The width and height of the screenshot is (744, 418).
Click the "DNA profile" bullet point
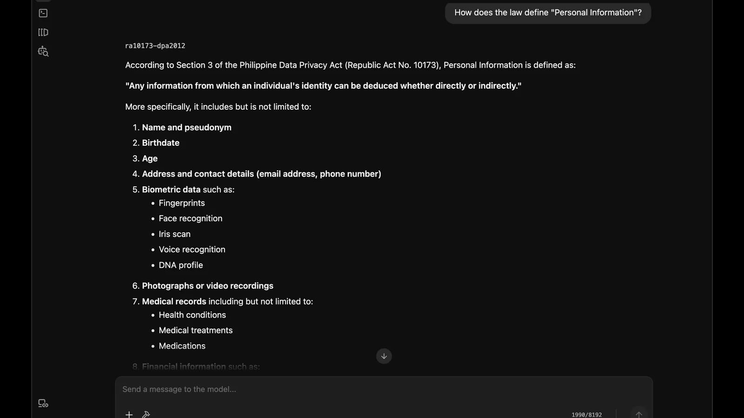pyautogui.click(x=181, y=265)
